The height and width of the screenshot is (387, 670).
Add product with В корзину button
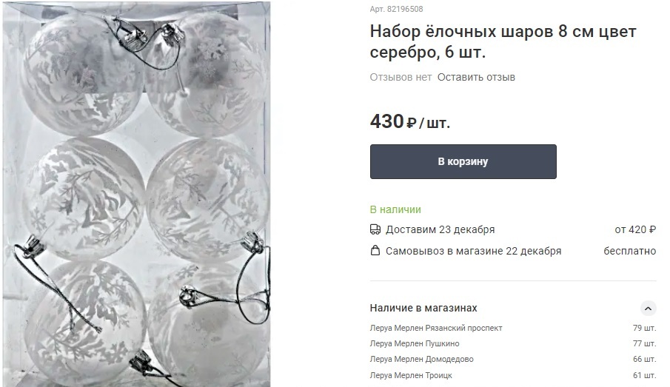pos(463,161)
